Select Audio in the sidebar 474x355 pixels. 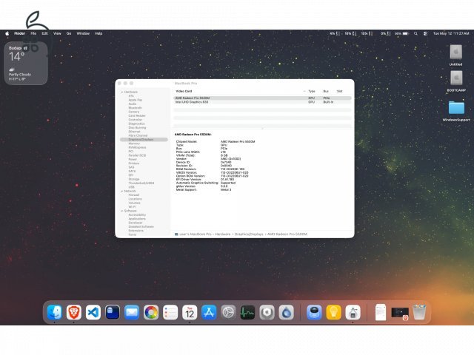coord(133,104)
